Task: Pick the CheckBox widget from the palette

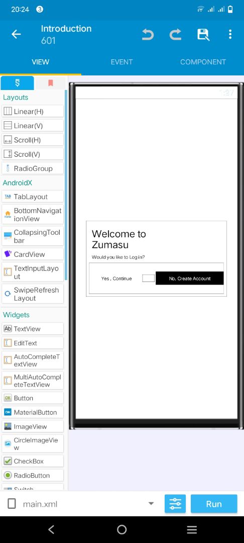Action: tap(33, 461)
